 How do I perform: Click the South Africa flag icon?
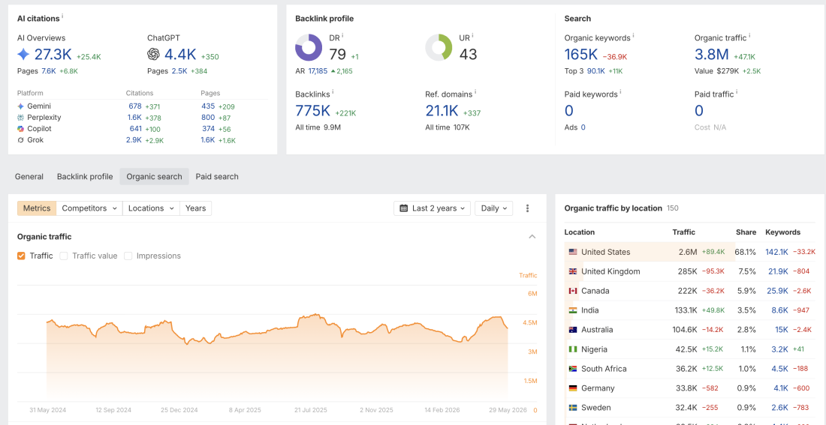click(x=573, y=369)
